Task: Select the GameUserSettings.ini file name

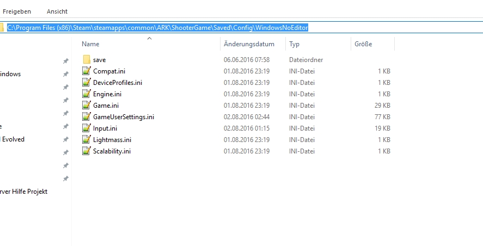Action: 124,116
